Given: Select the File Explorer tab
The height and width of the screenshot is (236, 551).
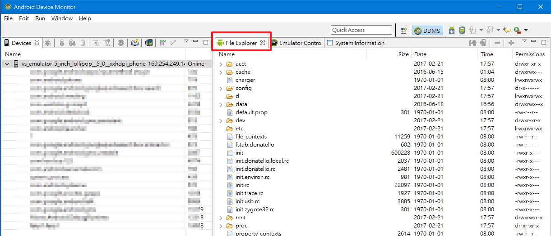Looking at the screenshot, I should [x=241, y=43].
